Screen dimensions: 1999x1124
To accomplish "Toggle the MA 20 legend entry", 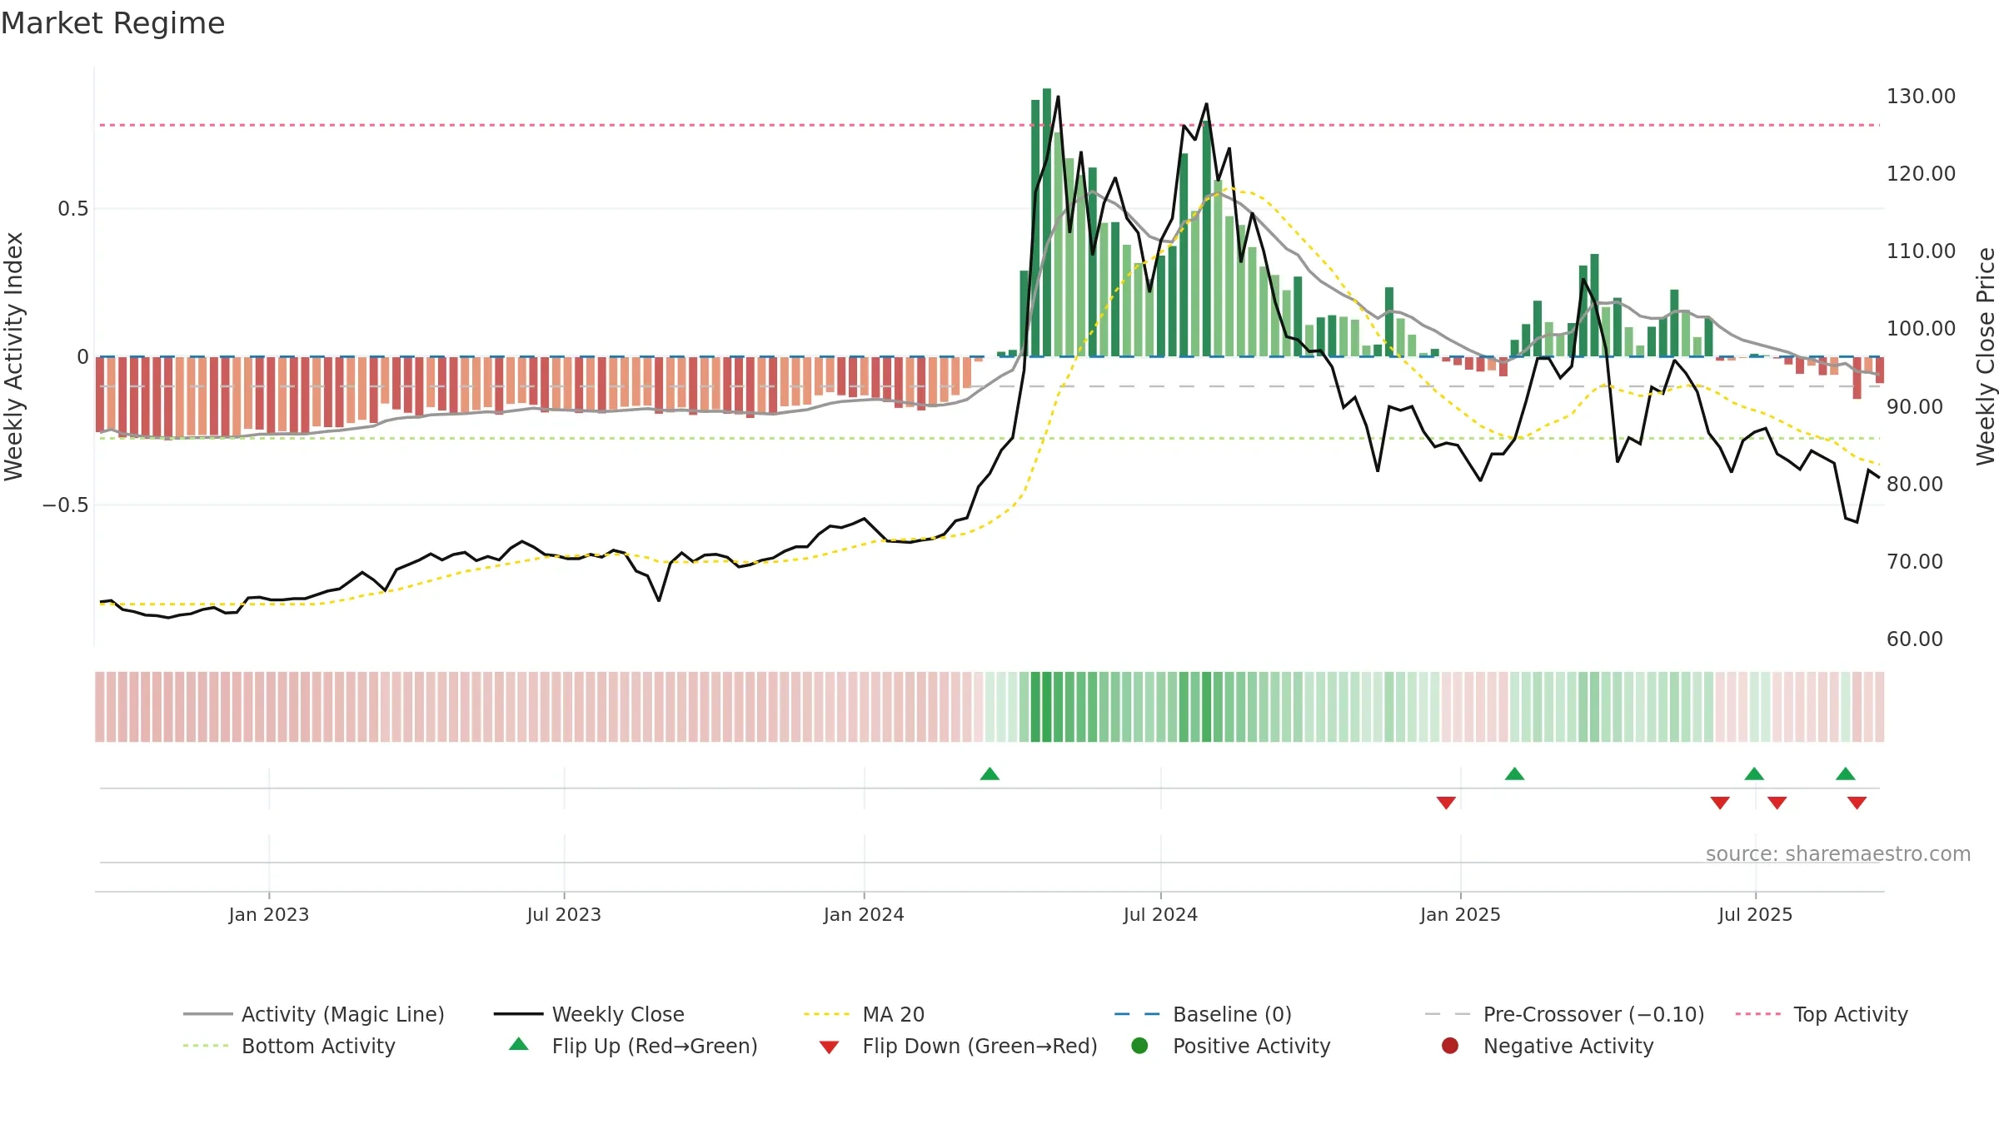I will point(864,1014).
